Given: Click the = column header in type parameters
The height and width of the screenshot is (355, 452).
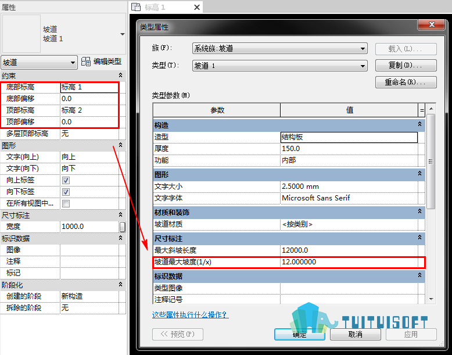Looking at the screenshot, I should coord(422,110).
